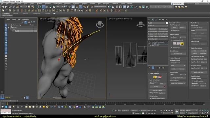Open the Scene Explorer Display menu
This screenshot has width=210, height=118.
(x=14, y=19)
